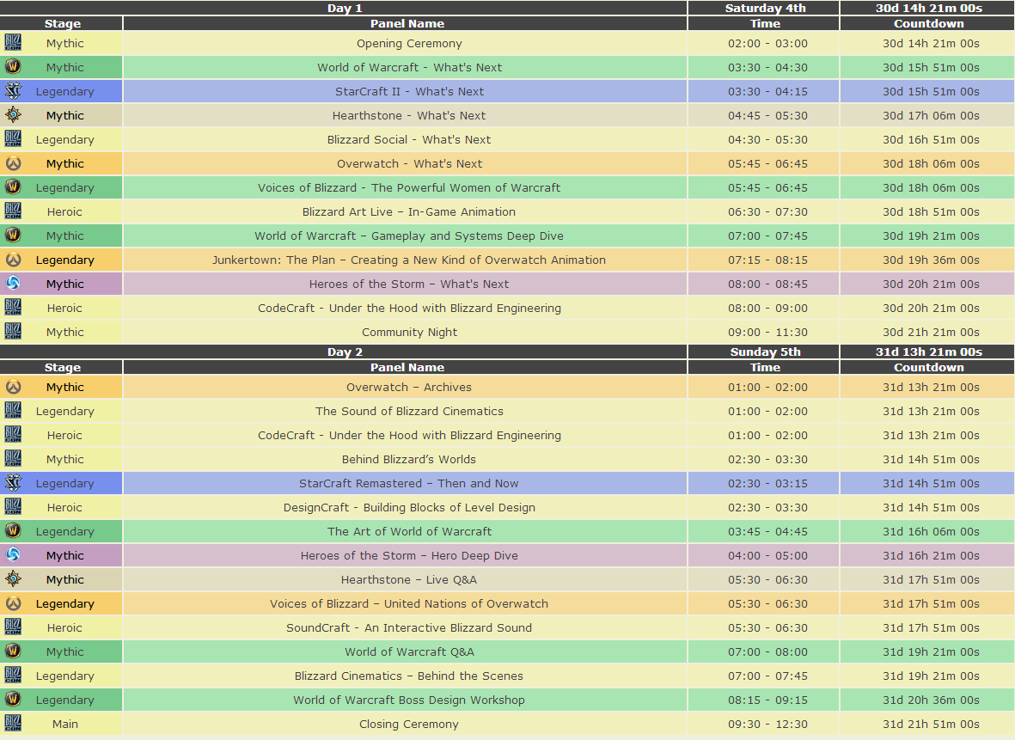This screenshot has width=1015, height=740.
Task: Click the '30d 16h 51m 00s' countdown
Action: click(931, 139)
